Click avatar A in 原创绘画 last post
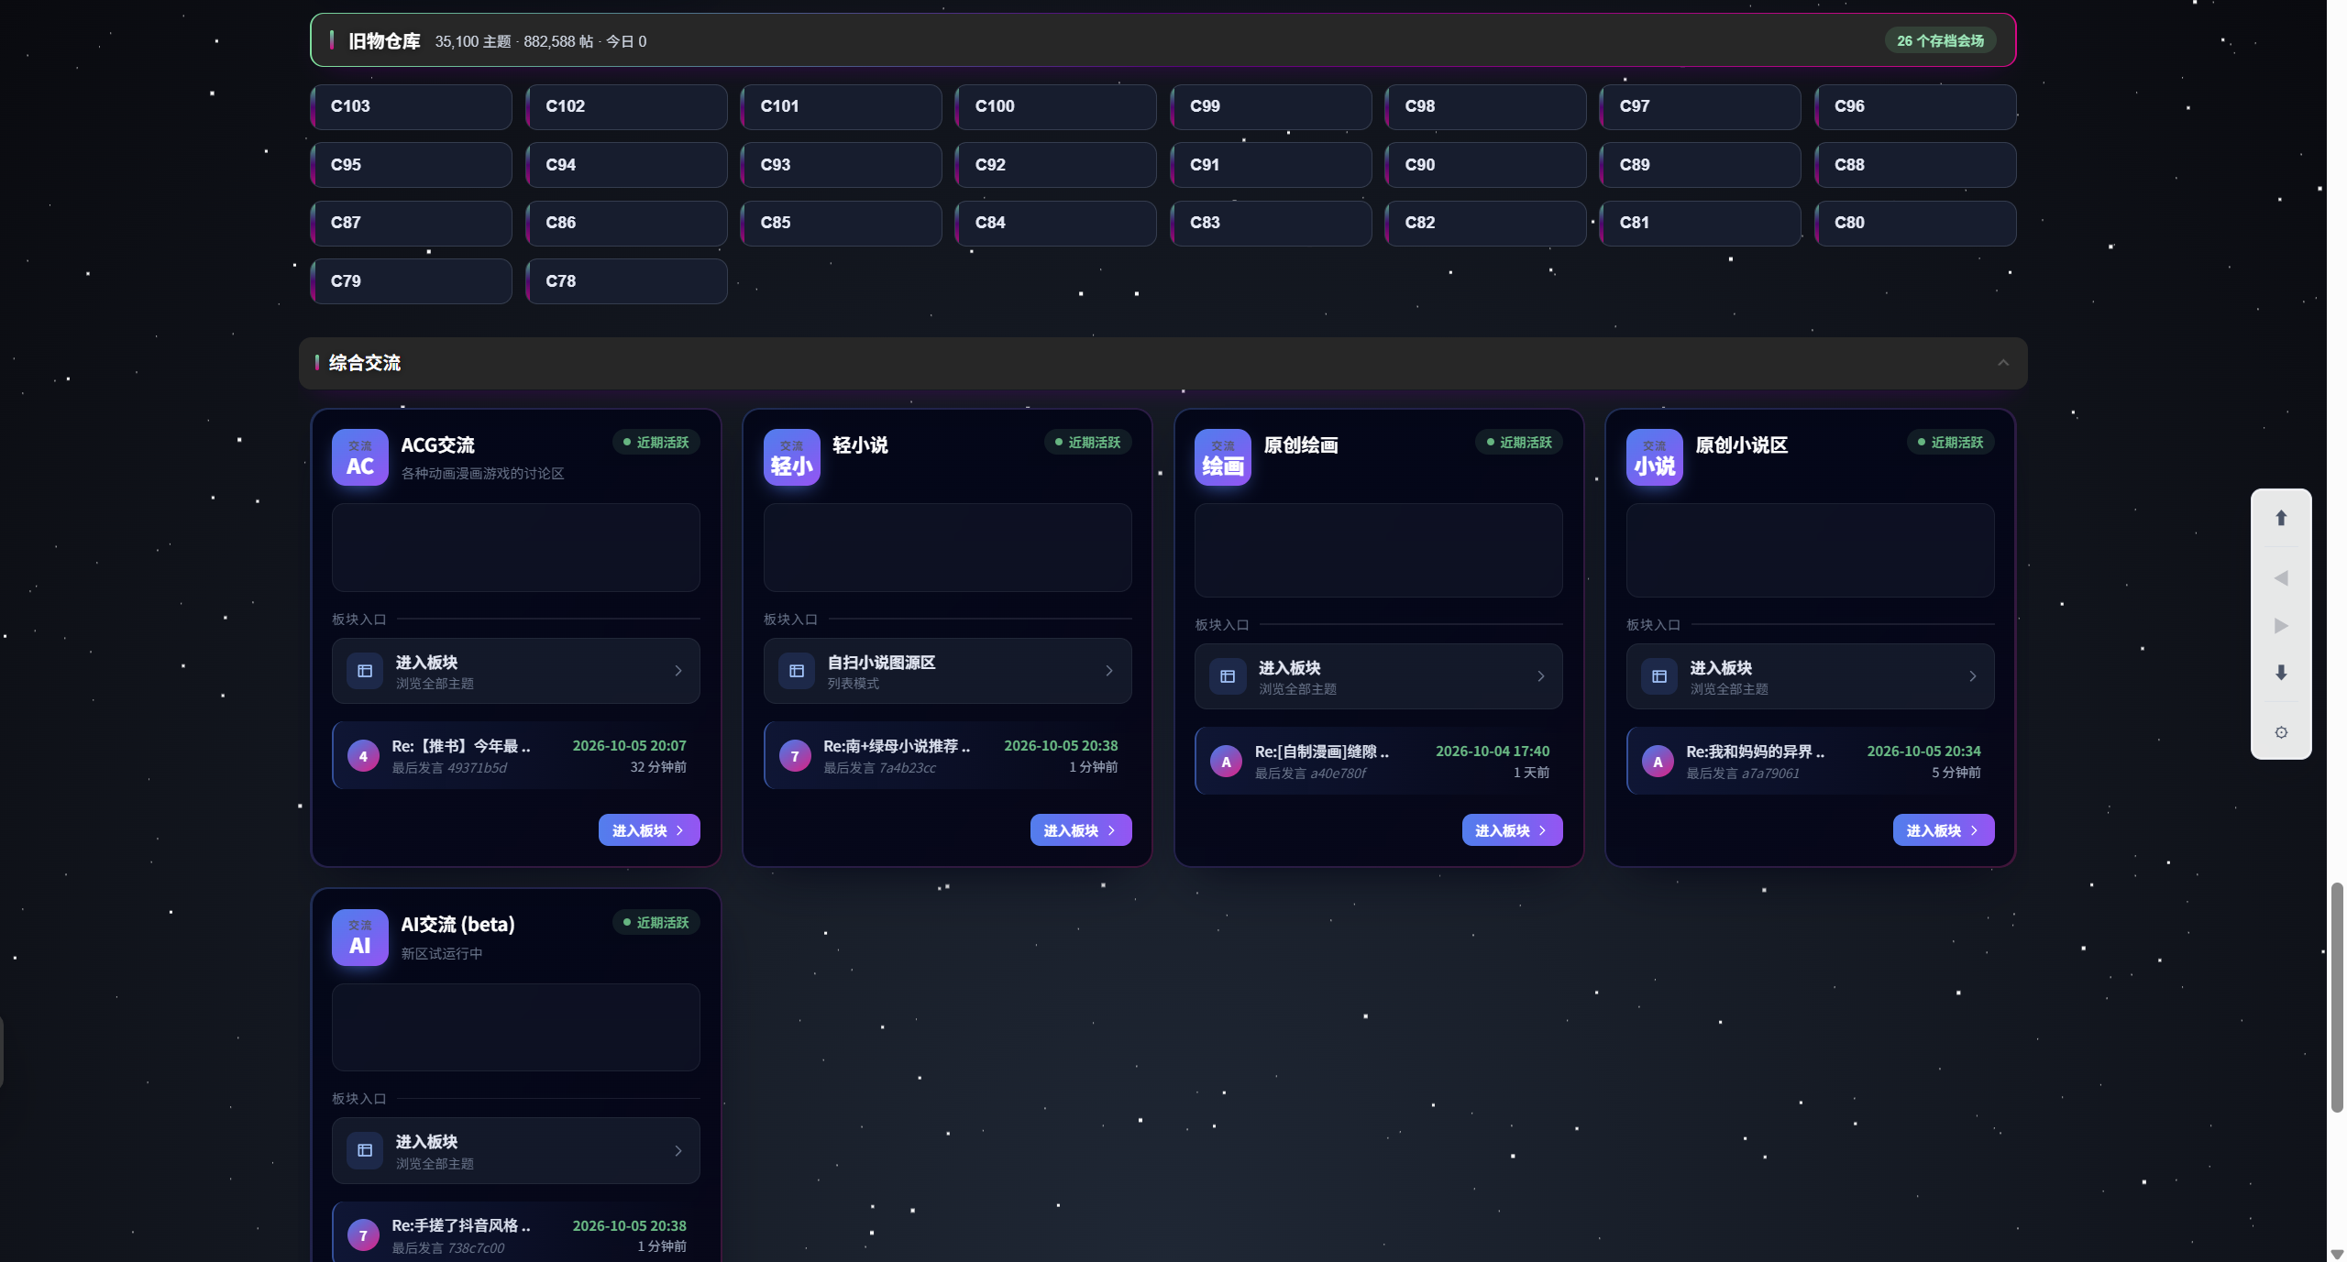This screenshot has width=2347, height=1262. (x=1227, y=762)
